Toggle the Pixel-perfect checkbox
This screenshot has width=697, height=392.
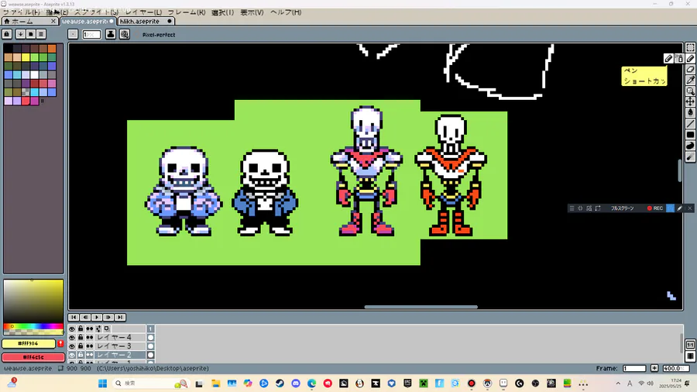tap(156, 35)
